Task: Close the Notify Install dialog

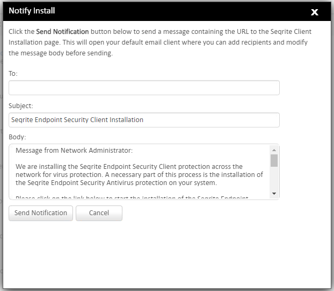Action: tap(315, 12)
